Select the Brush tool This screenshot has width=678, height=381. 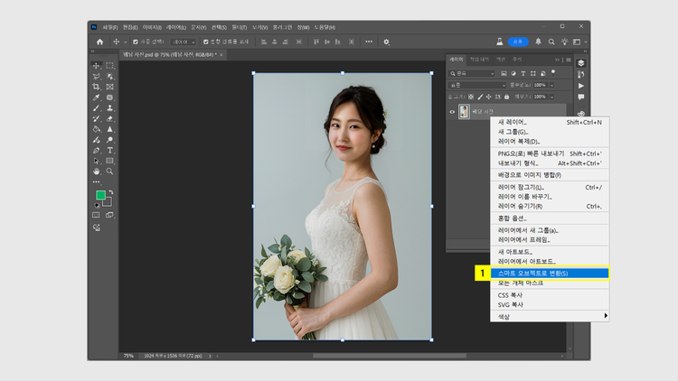click(x=97, y=108)
